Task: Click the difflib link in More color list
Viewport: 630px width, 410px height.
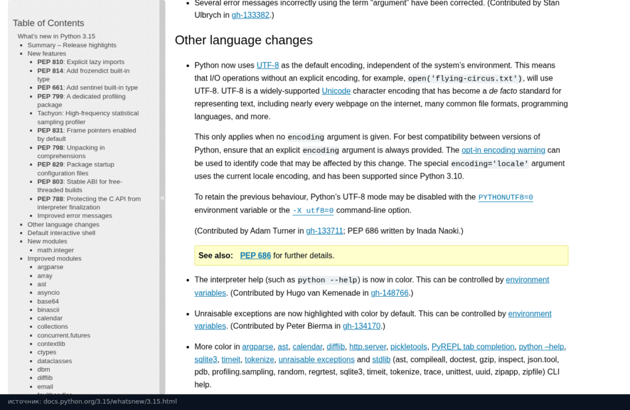Action: point(335,347)
